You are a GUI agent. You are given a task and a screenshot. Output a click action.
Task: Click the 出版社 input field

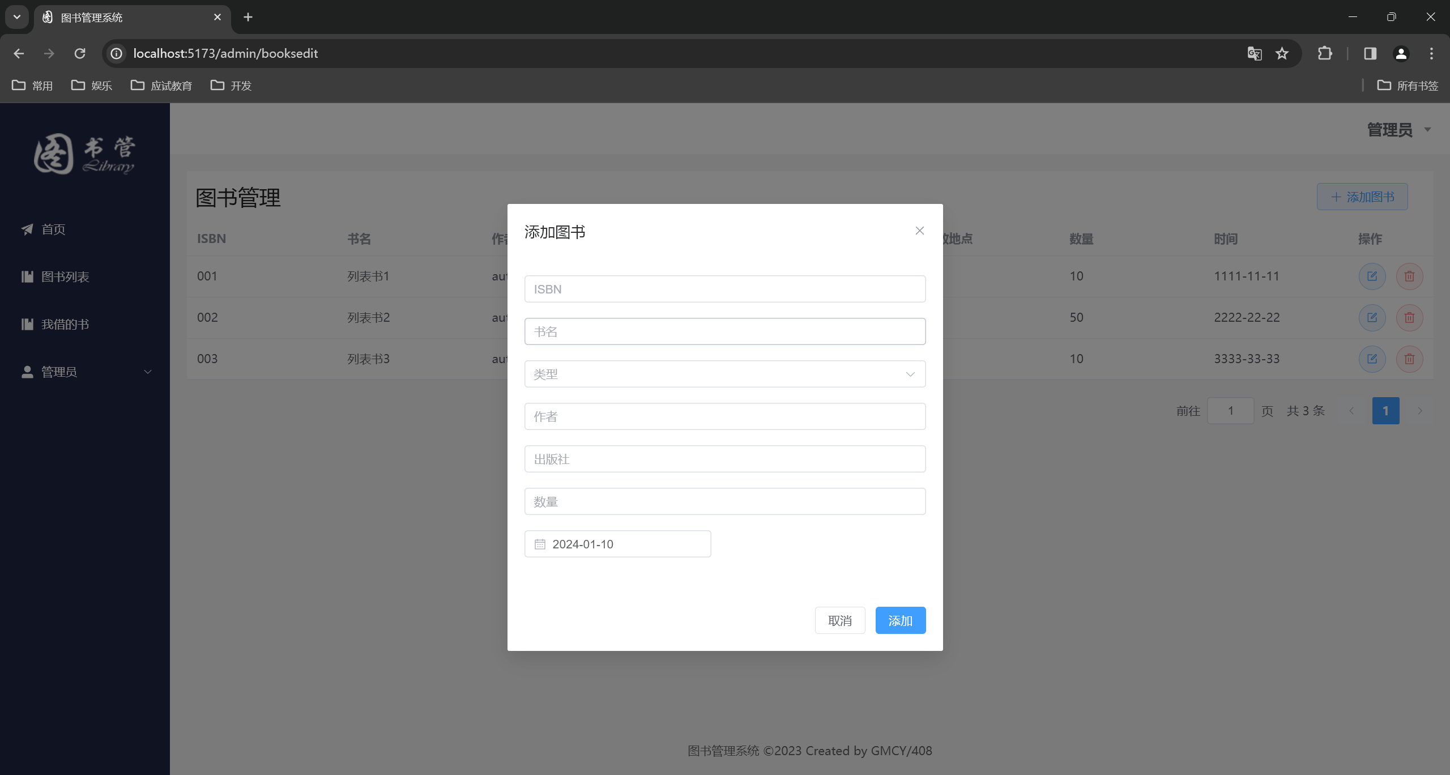click(x=725, y=459)
